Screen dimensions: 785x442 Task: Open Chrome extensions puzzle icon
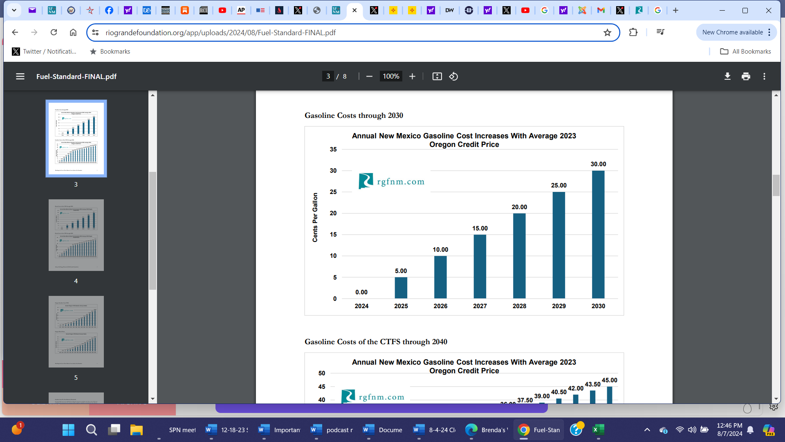click(633, 32)
